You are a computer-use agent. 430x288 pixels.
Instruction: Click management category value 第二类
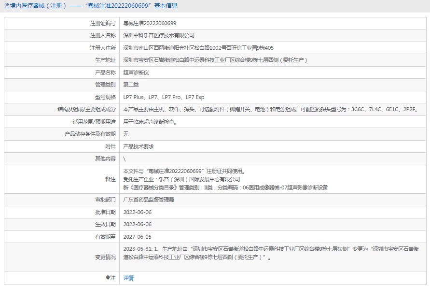click(131, 85)
